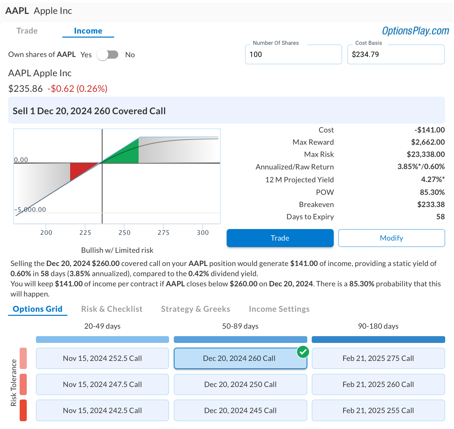Switch to Strategy & Greeks tab
454x429 pixels.
pyautogui.click(x=195, y=309)
